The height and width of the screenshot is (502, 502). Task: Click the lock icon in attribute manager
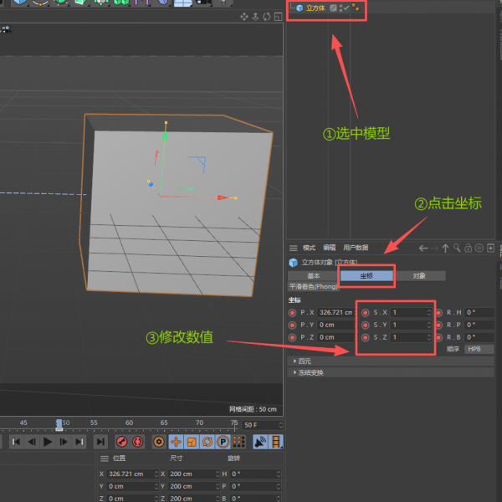469,248
